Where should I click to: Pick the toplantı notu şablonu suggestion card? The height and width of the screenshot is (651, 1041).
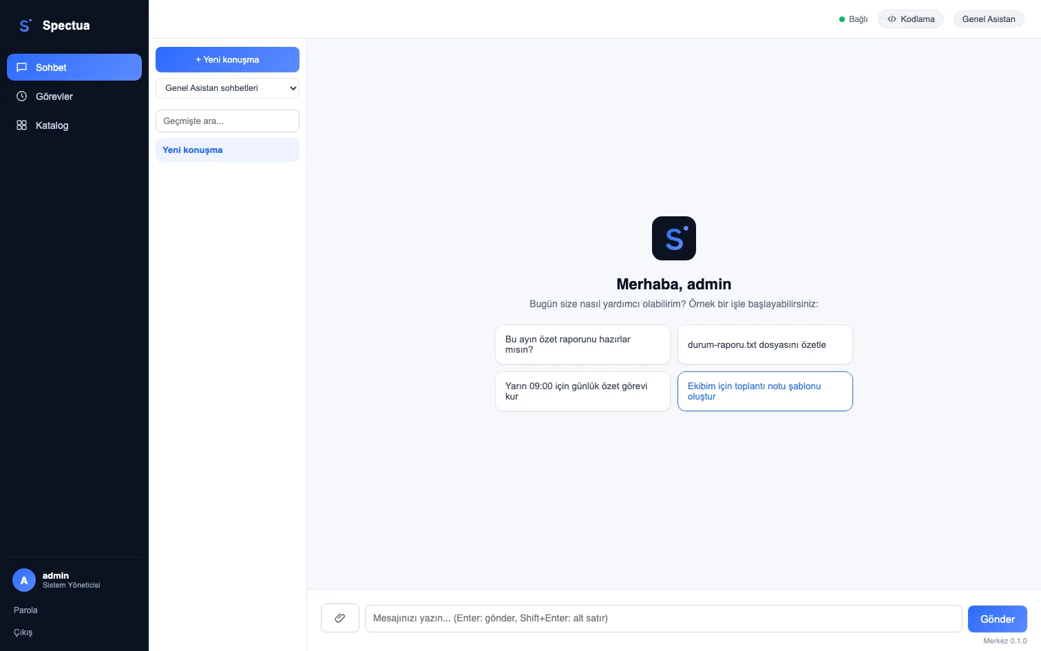click(765, 391)
